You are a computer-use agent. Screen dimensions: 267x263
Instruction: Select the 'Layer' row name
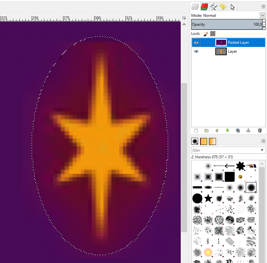[x=232, y=51]
